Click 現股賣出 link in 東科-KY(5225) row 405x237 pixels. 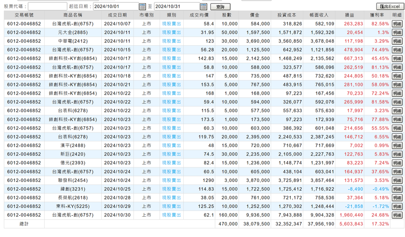(171, 206)
